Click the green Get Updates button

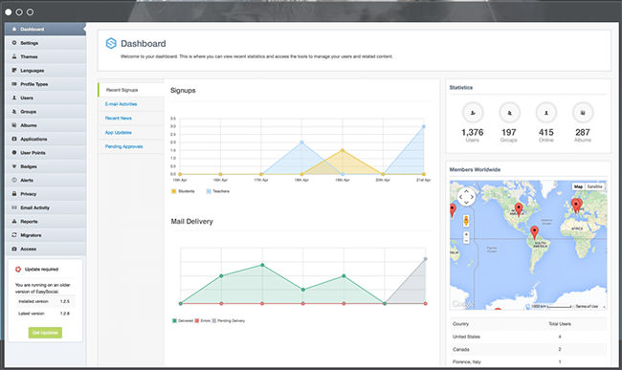click(45, 333)
